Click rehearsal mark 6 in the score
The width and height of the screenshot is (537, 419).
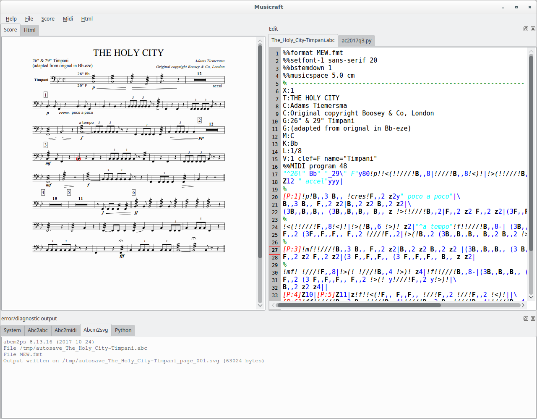click(133, 192)
